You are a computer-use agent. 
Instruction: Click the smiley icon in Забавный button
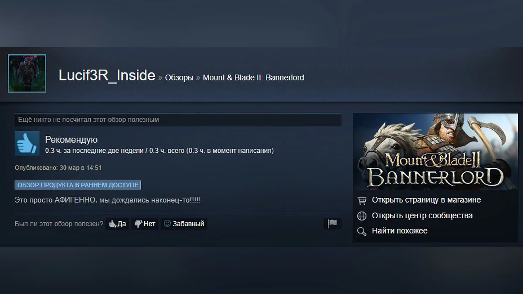167,223
